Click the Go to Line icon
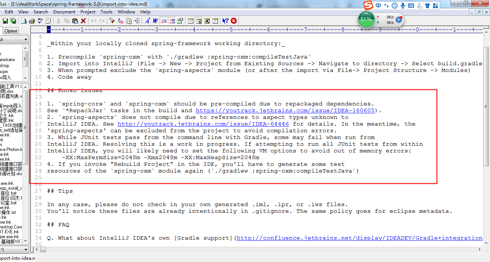Image resolution: width=490 pixels, height=262 pixels. point(136,21)
